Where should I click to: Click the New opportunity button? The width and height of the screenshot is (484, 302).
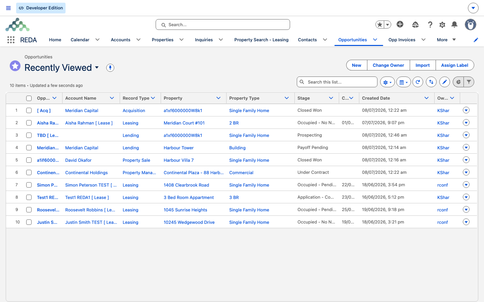tap(357, 65)
